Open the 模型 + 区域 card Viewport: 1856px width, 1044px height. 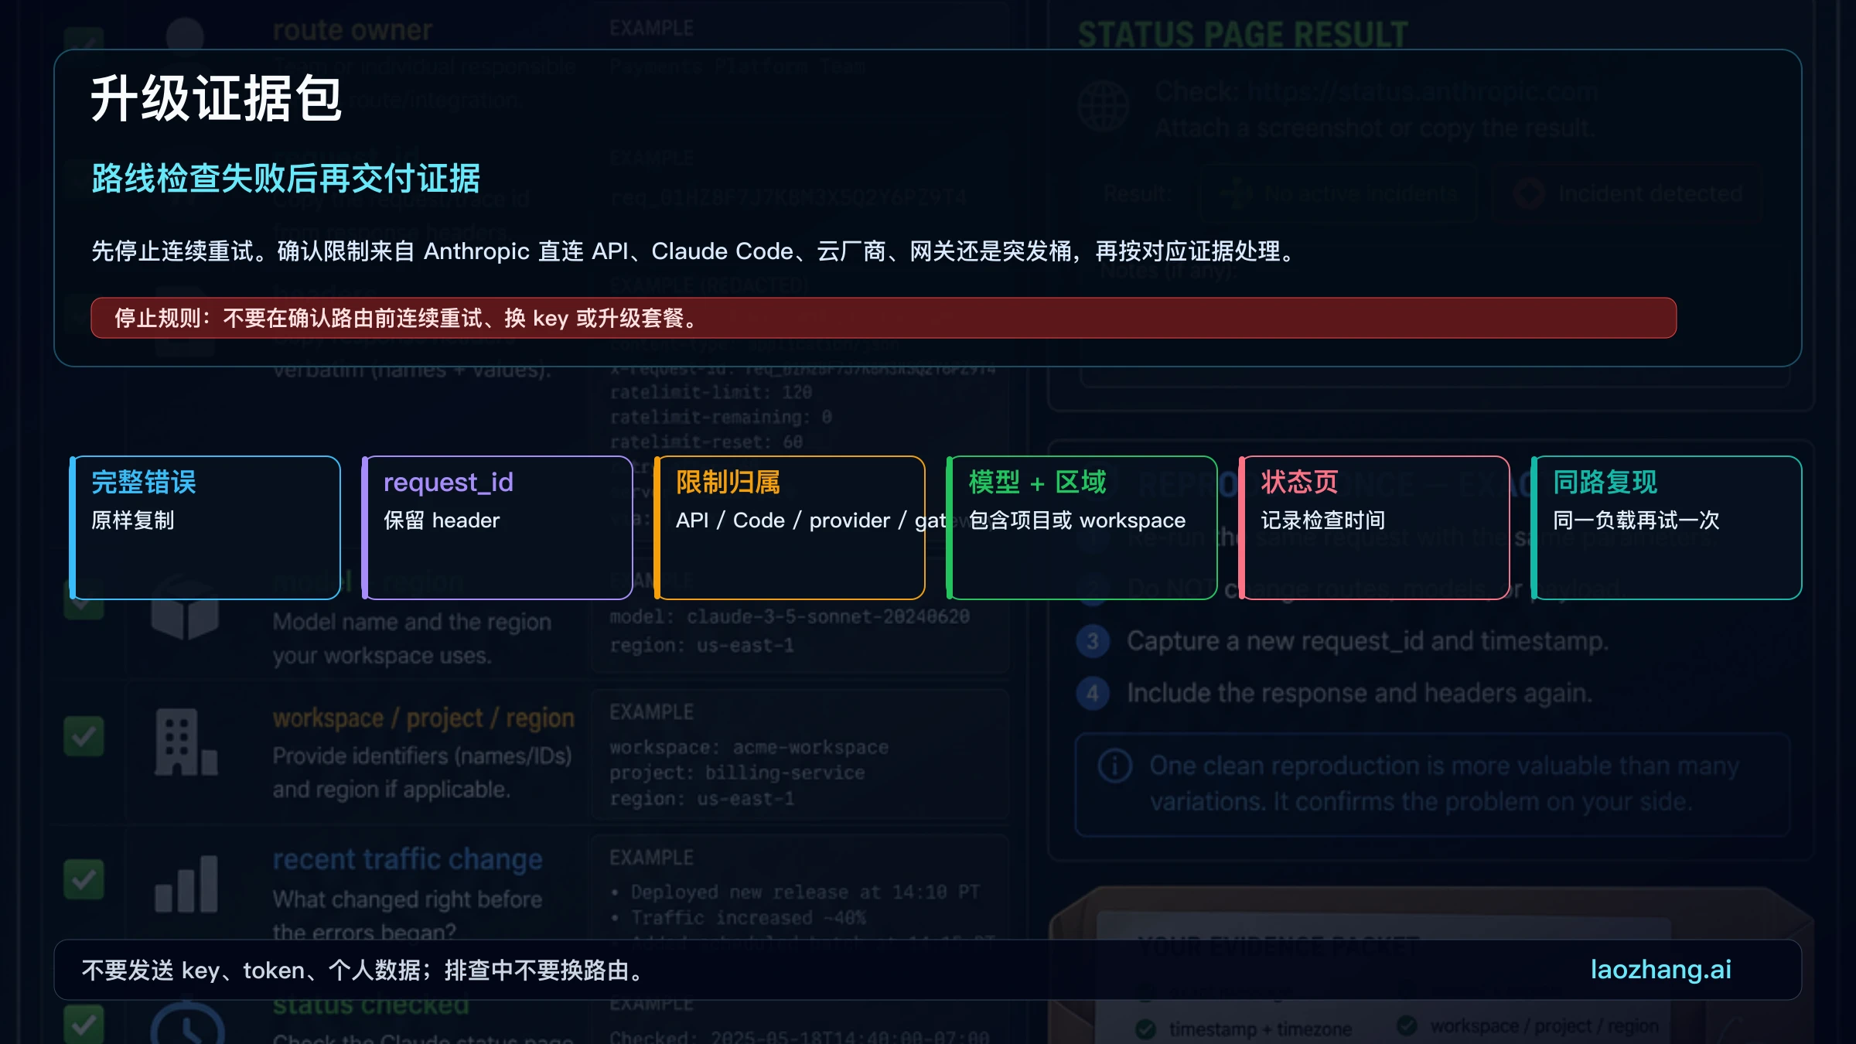(1082, 527)
